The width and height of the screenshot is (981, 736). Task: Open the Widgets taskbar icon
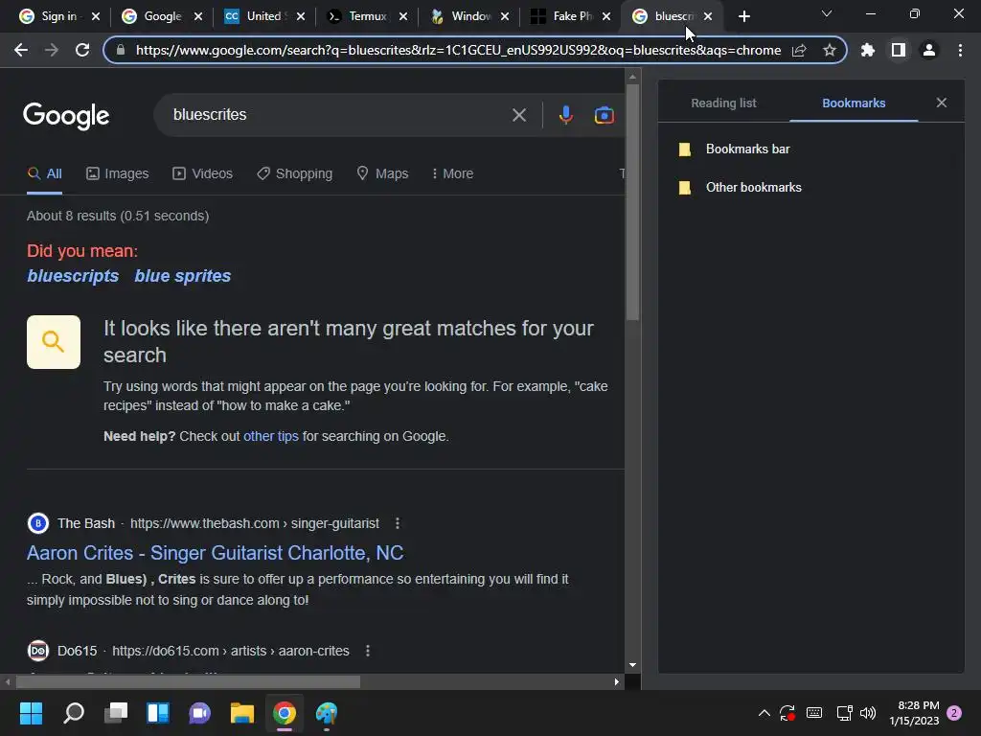(158, 713)
